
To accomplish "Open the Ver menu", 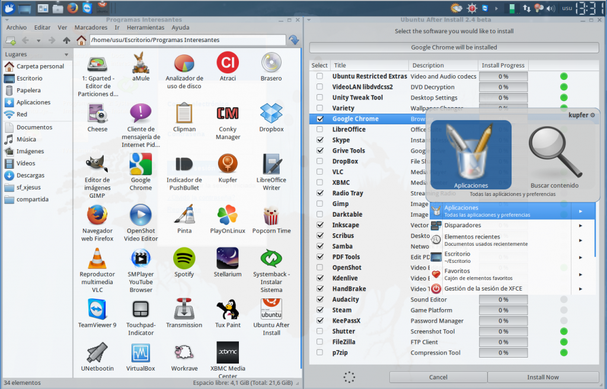I will point(62,27).
